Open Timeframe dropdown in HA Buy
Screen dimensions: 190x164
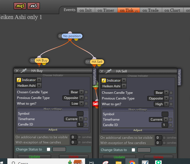click(81, 119)
